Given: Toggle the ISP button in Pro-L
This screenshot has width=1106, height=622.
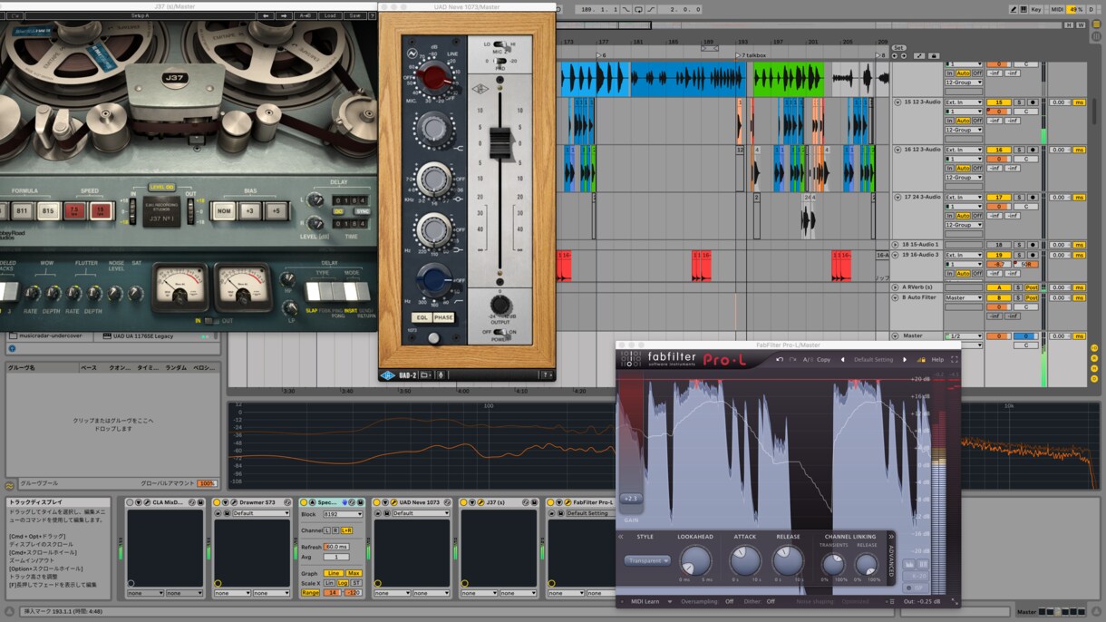Looking at the screenshot, I should tap(917, 588).
